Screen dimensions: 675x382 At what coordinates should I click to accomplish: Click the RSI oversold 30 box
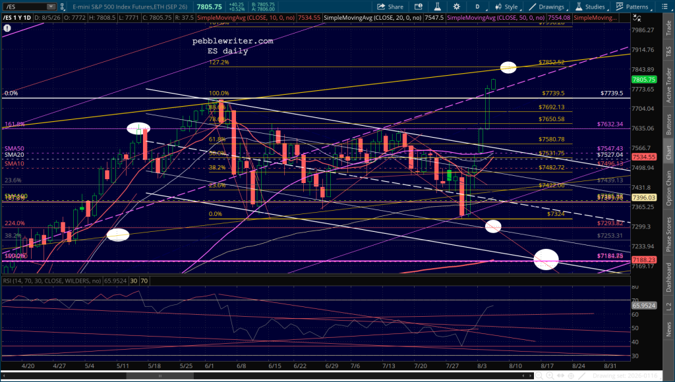click(134, 281)
